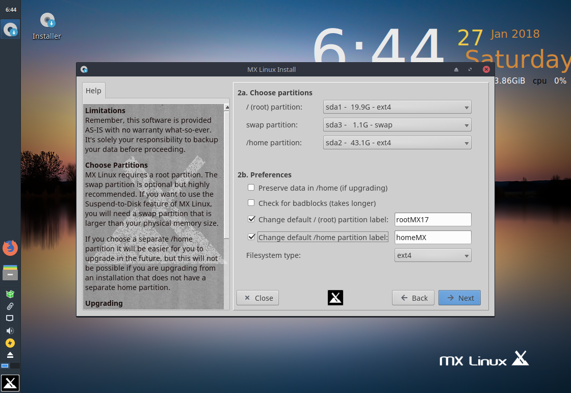Click the installer window title icon
This screenshot has width=571, height=393.
[84, 69]
